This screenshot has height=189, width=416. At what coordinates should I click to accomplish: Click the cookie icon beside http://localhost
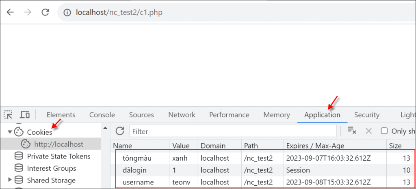(x=26, y=144)
